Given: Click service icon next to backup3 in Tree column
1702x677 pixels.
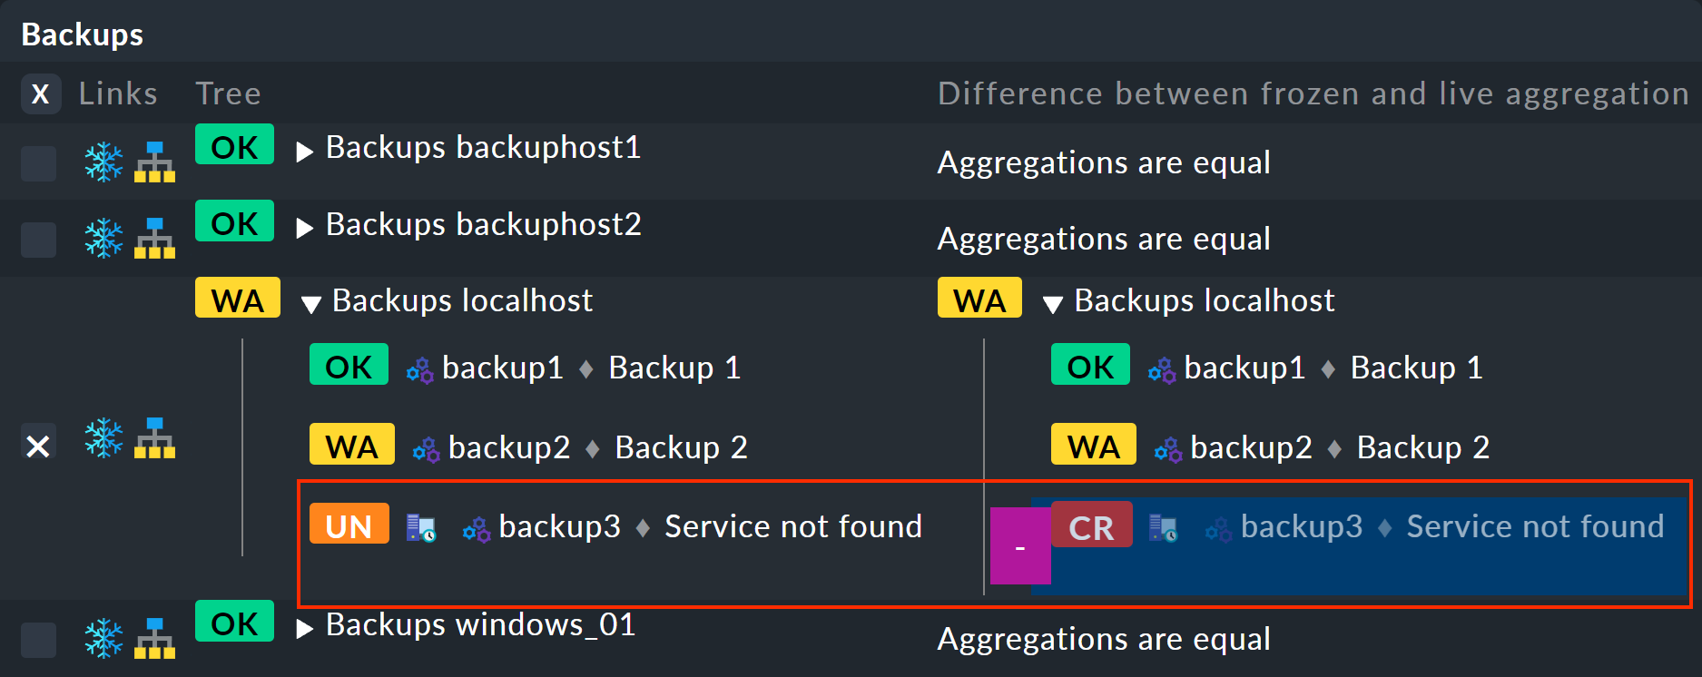Looking at the screenshot, I should tap(477, 529).
